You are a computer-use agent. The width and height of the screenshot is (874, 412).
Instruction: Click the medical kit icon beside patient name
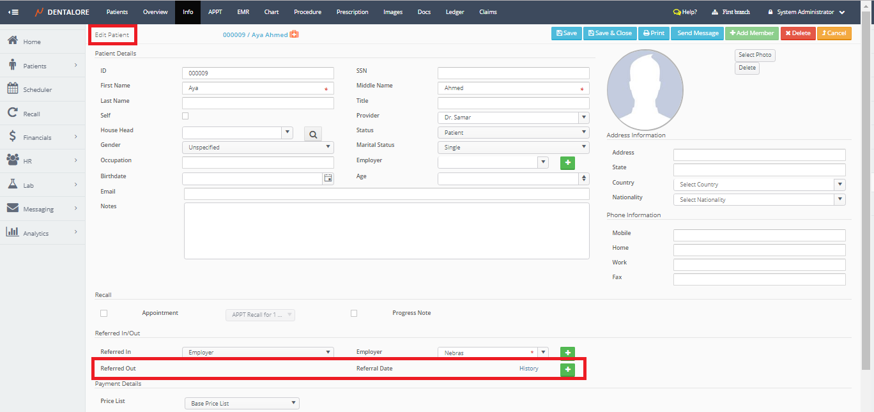tap(294, 34)
